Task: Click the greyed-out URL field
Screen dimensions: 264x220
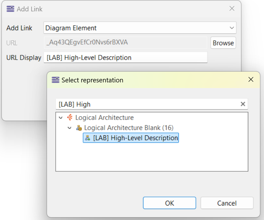Action: tap(125, 43)
